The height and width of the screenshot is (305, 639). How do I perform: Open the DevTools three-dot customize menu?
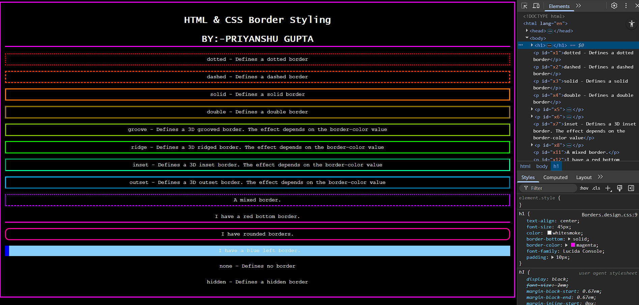(626, 6)
